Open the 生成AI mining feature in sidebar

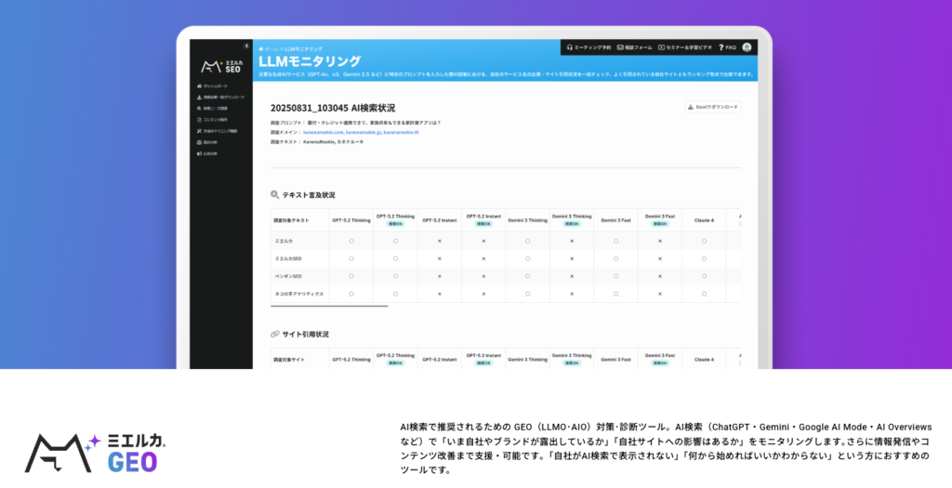tap(218, 131)
